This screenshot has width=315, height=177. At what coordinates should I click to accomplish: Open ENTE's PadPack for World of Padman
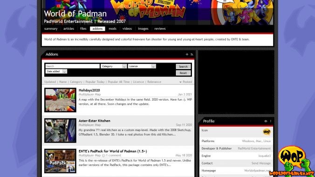click(x=113, y=151)
